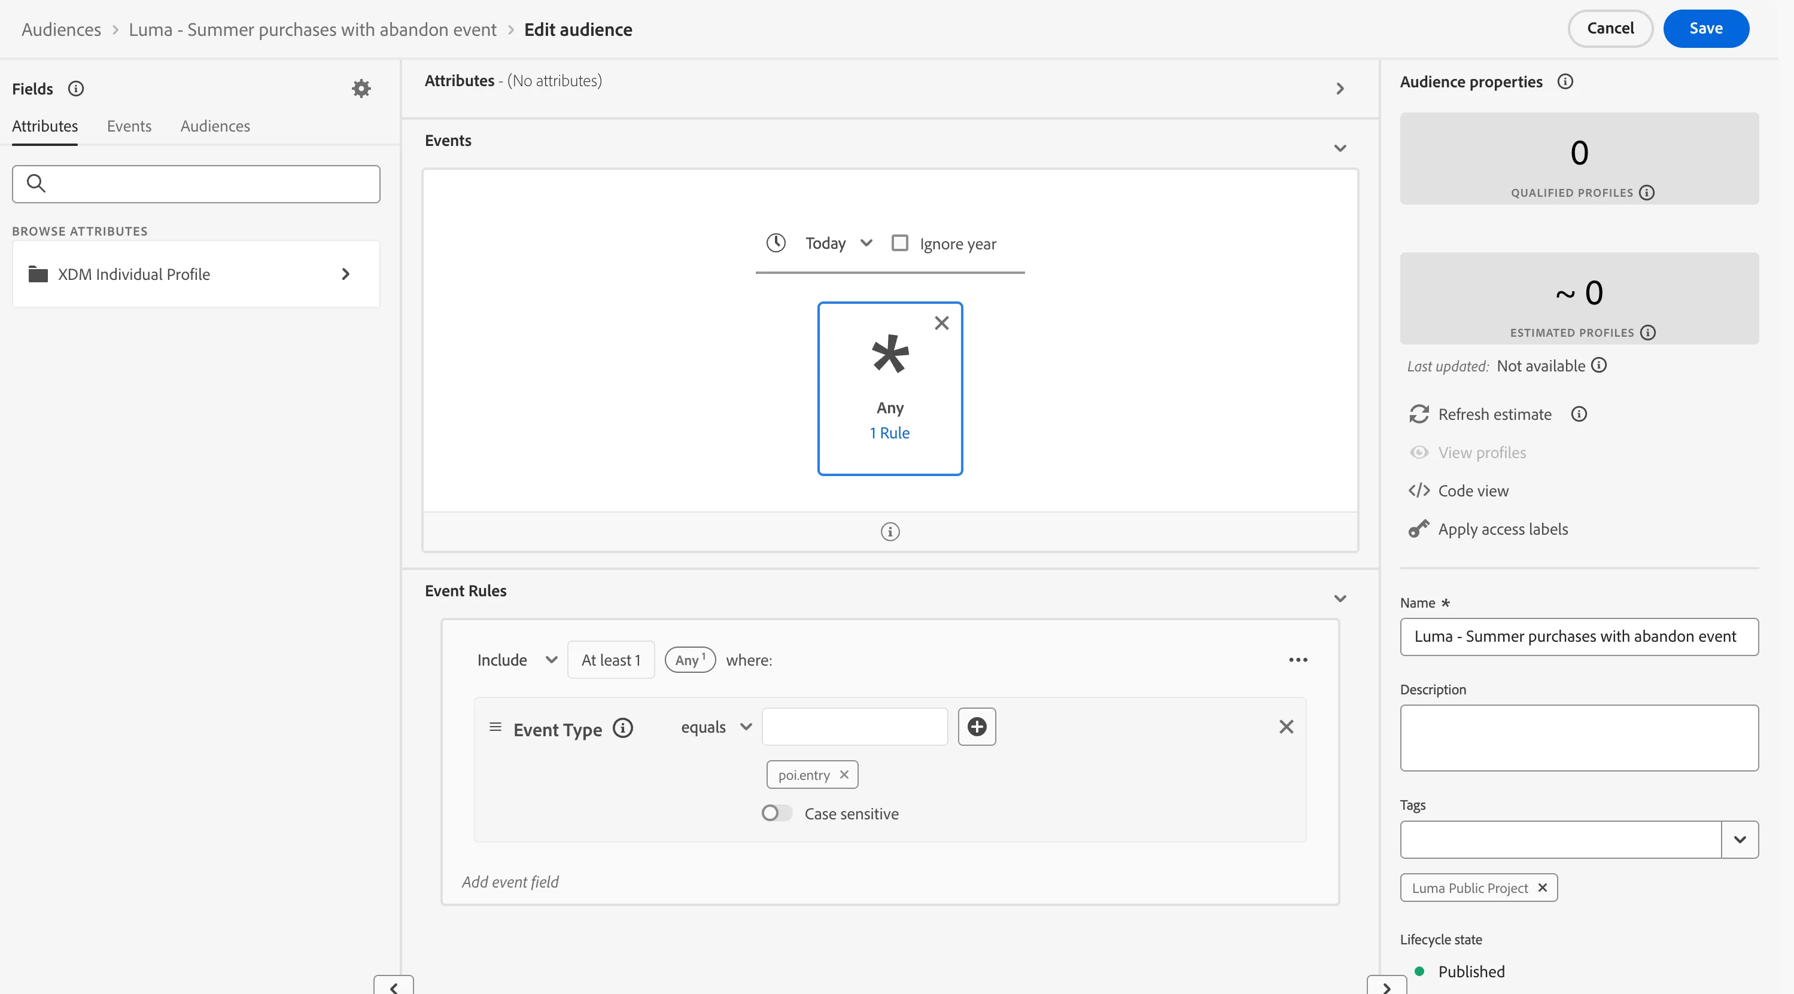Click Refresh estimate
The image size is (1794, 994).
click(1480, 414)
